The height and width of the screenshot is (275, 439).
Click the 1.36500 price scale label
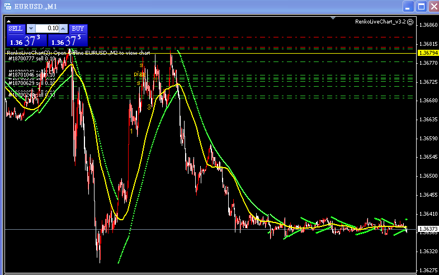pyautogui.click(x=428, y=176)
